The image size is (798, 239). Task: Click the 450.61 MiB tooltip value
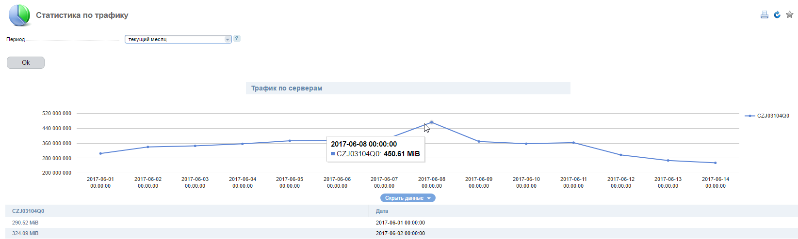(402, 154)
